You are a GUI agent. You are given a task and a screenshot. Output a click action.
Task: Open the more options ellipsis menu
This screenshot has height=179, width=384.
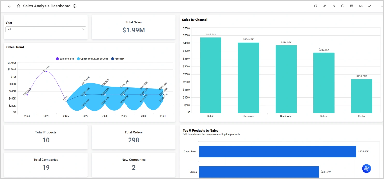coord(382,6)
